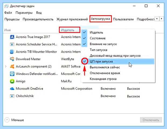Viewport: 167px width, 129px height.
Task: Enable Отключенное время column
Action: tap(118, 73)
